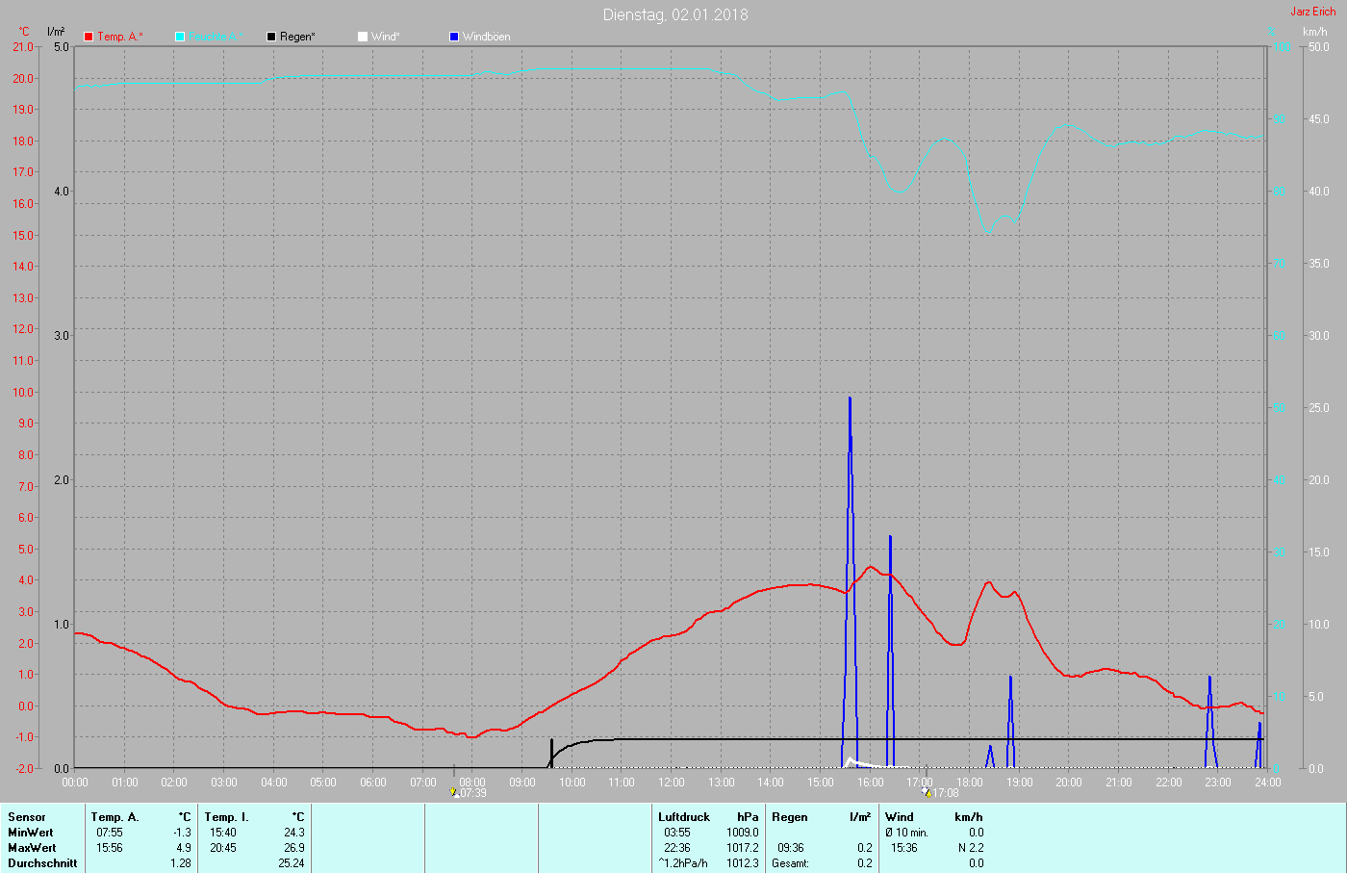This screenshot has height=873, width=1347.
Task: Click the white Wind* legend swatch
Action: tap(363, 37)
